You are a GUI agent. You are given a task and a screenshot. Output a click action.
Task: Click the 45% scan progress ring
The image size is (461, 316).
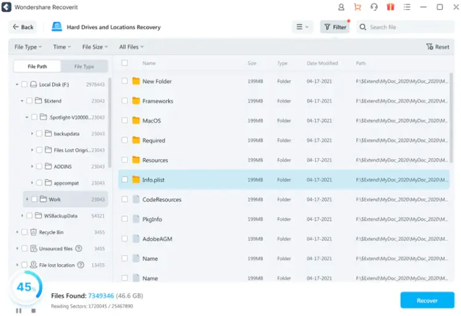(26, 287)
